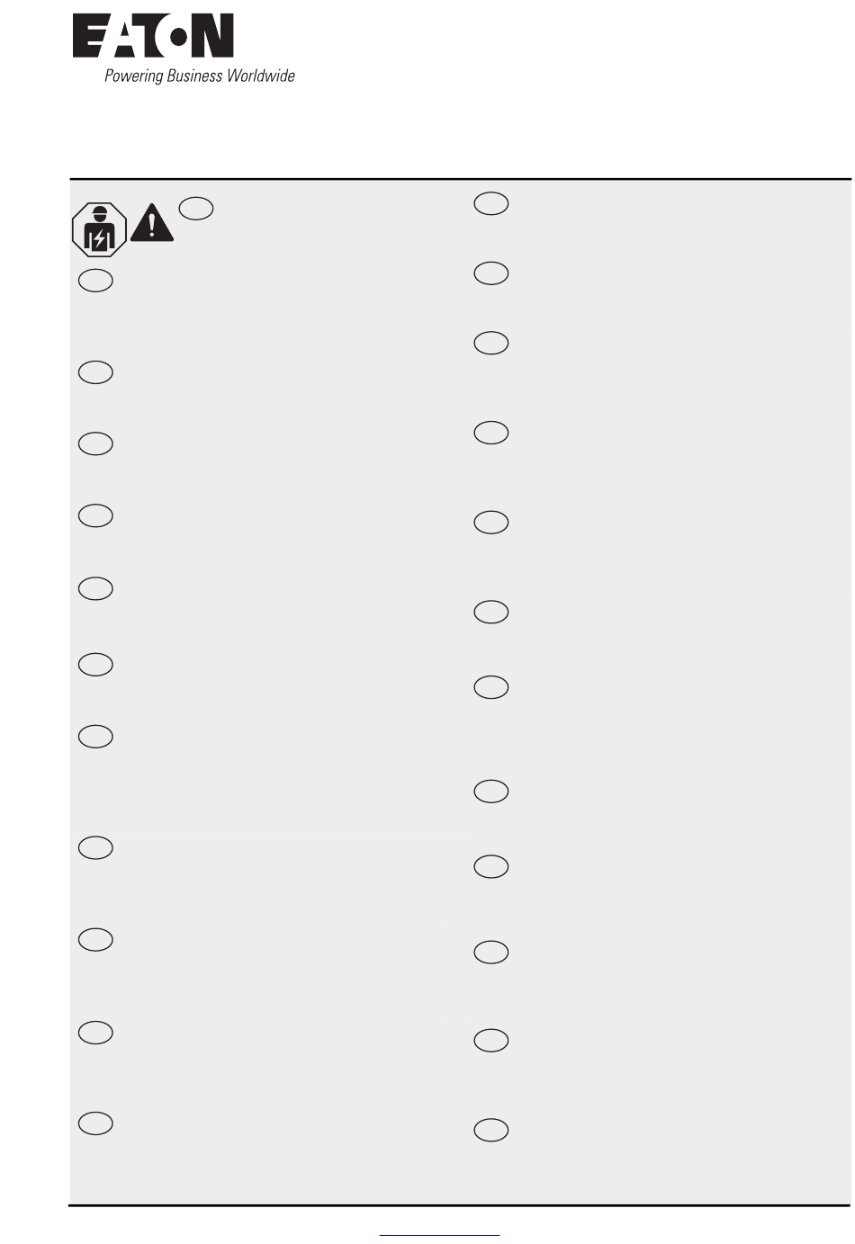
Task: Click the warning triangle exclamation icon
Action: click(x=152, y=222)
